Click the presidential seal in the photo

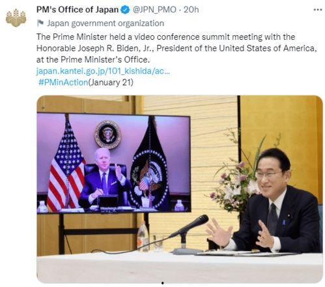(x=107, y=134)
